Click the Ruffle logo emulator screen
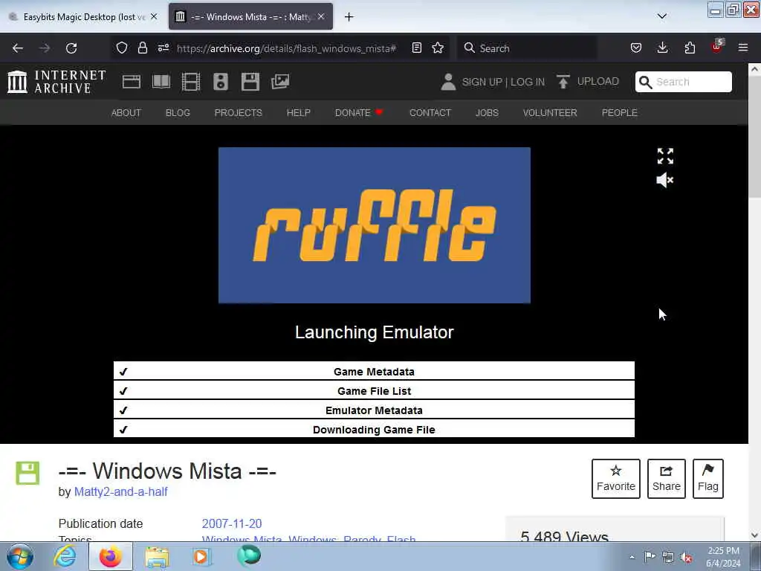 (x=375, y=225)
